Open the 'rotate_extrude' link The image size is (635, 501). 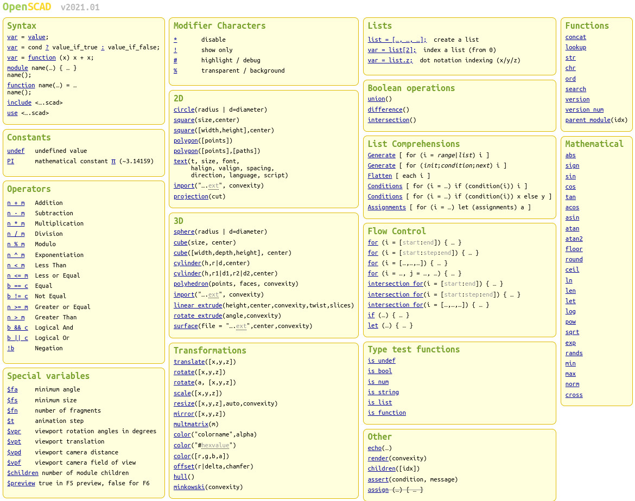point(198,316)
